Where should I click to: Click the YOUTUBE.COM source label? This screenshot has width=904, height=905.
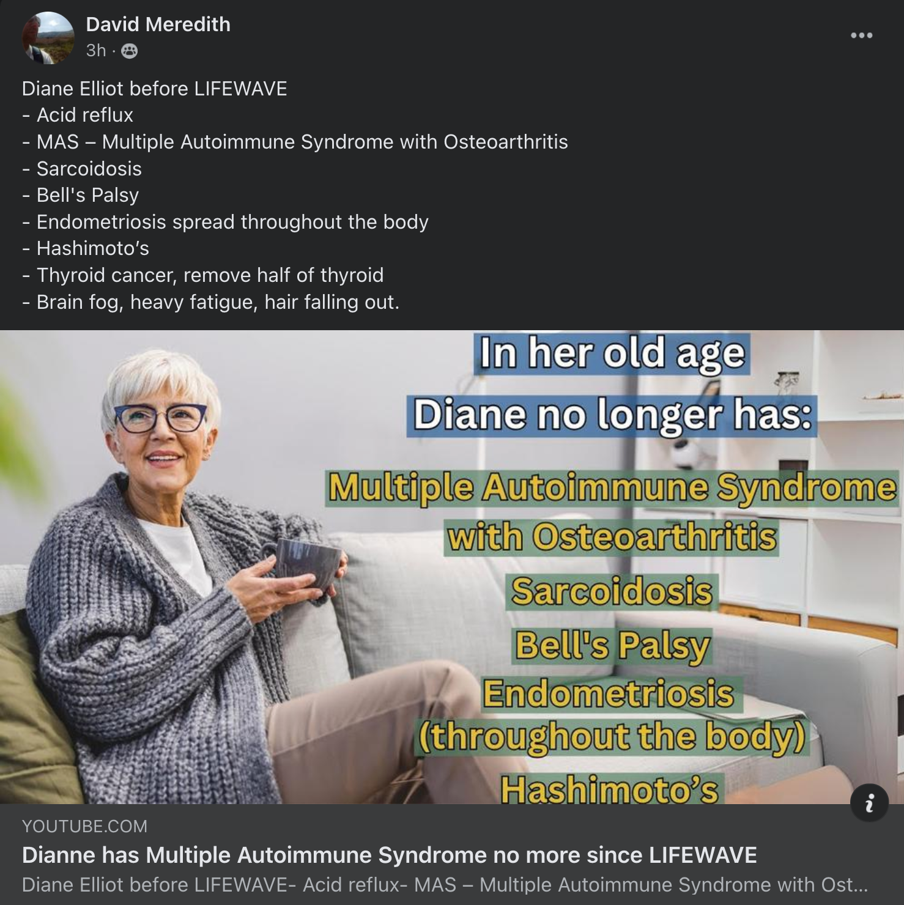(x=84, y=826)
